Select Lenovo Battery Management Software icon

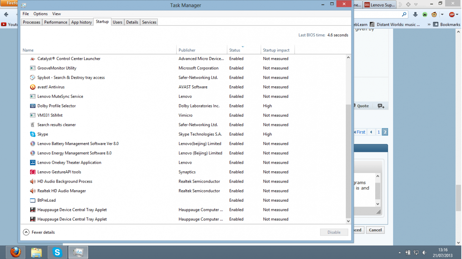pos(33,144)
